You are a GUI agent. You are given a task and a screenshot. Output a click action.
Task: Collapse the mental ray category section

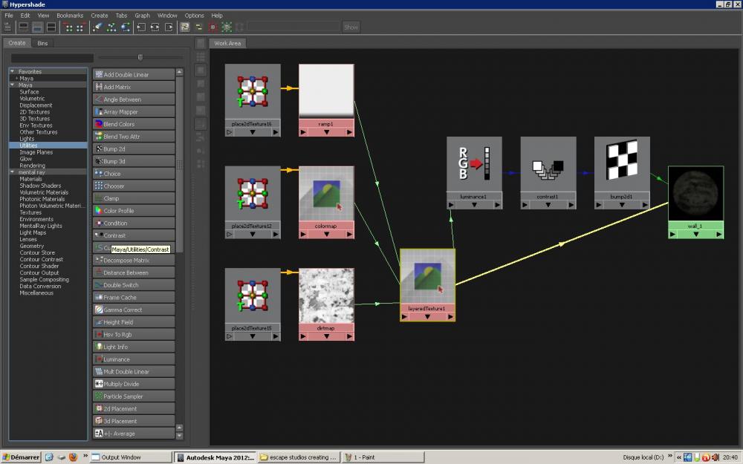pyautogui.click(x=13, y=172)
